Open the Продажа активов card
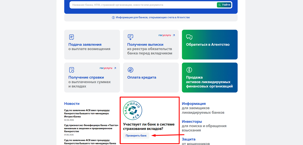 coord(210,78)
